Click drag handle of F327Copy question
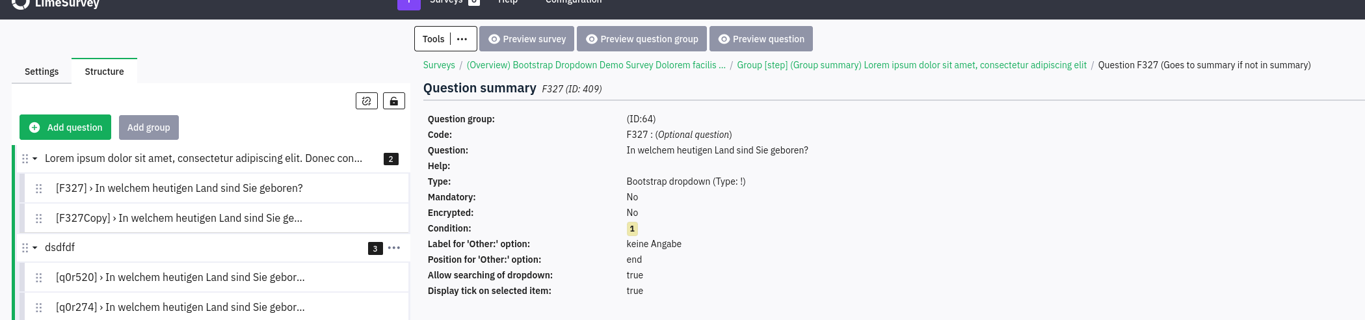Viewport: 1365px width, 320px height. pos(39,219)
